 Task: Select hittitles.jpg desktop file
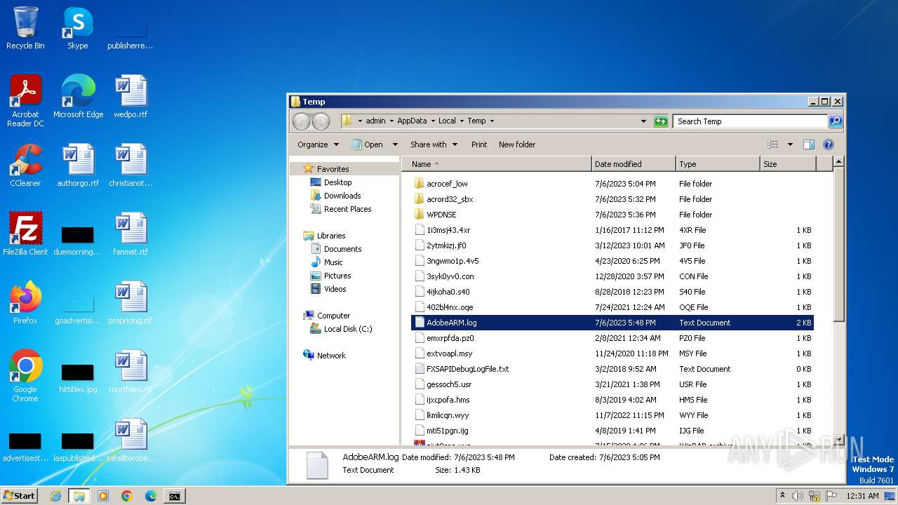78,377
